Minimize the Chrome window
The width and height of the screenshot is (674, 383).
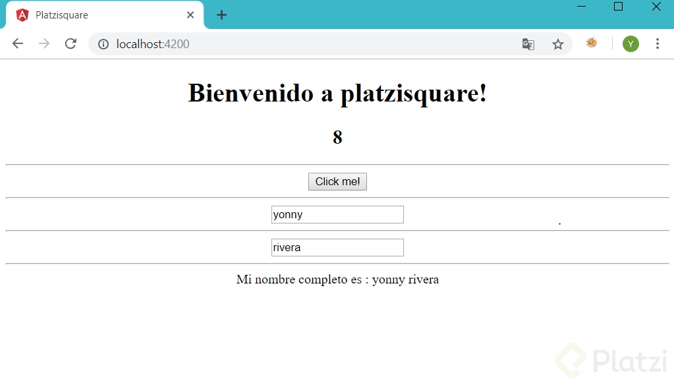581,7
